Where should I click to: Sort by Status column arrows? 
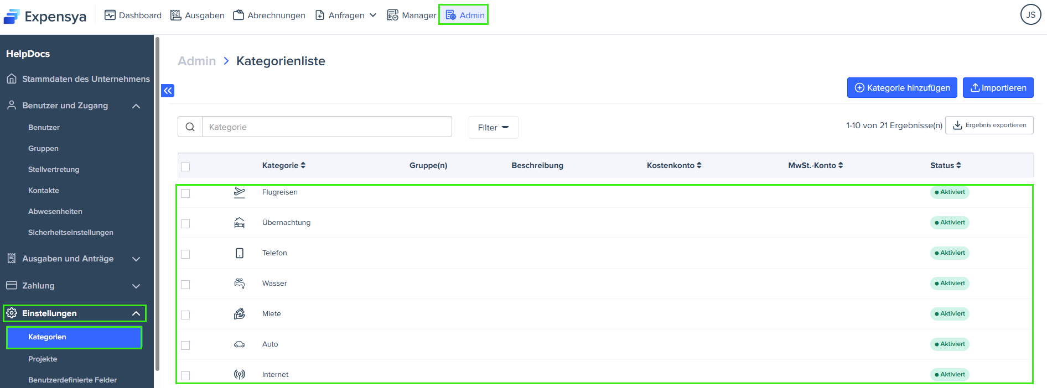click(x=959, y=165)
